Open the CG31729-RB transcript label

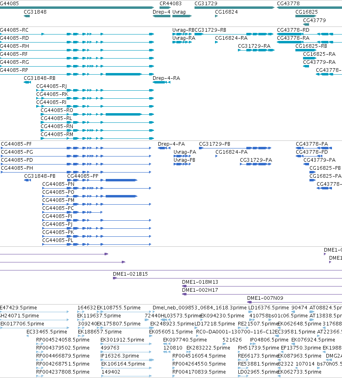coord(211,30)
